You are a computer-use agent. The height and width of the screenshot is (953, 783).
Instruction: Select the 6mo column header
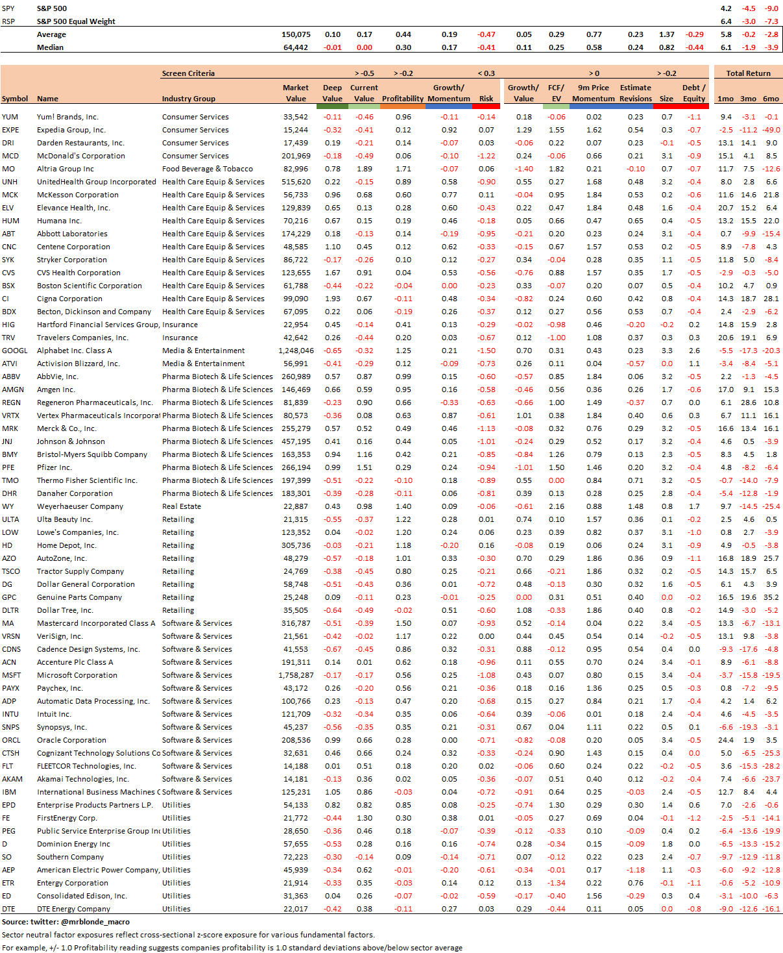pos(771,99)
